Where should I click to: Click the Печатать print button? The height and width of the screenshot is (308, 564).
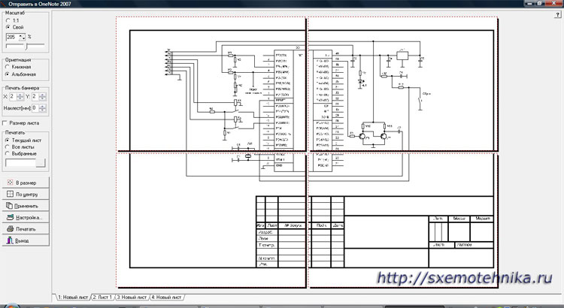26,229
